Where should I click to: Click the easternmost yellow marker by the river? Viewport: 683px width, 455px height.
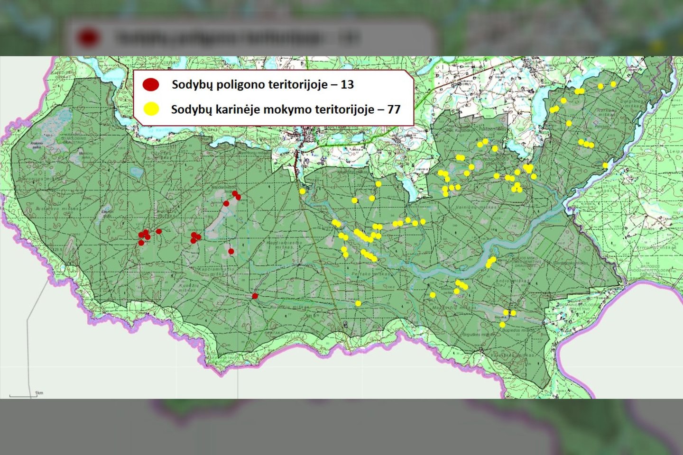(605, 165)
